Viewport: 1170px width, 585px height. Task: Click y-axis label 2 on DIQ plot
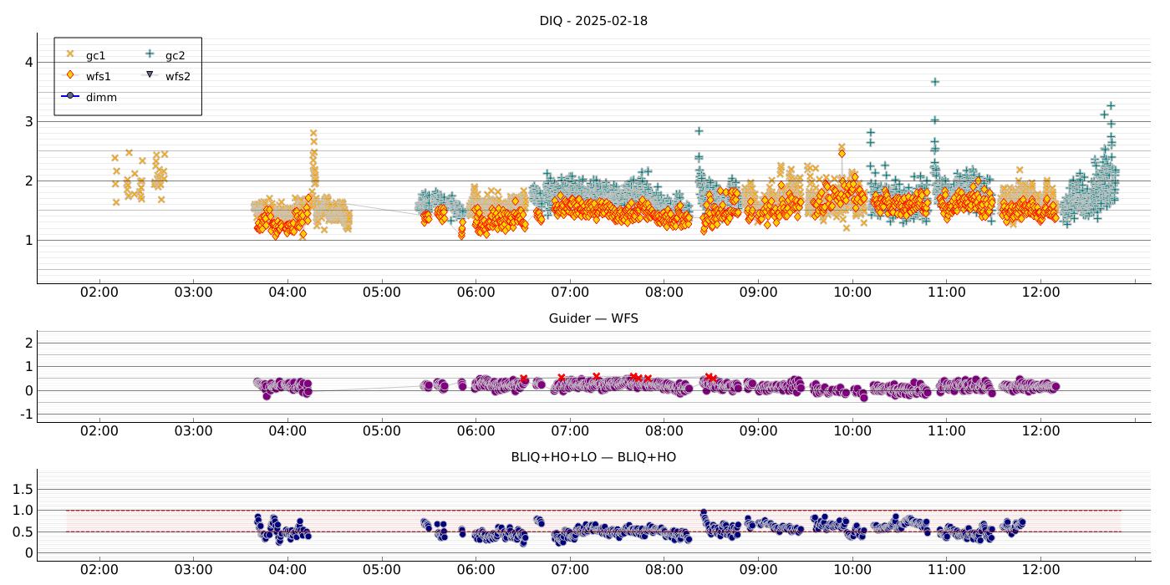[28, 181]
